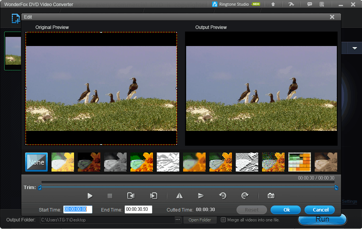Apply the dark-toned effect thumbnail

click(89, 162)
